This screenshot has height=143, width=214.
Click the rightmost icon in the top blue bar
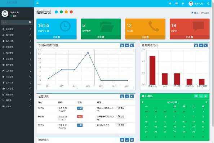coord(208,4)
